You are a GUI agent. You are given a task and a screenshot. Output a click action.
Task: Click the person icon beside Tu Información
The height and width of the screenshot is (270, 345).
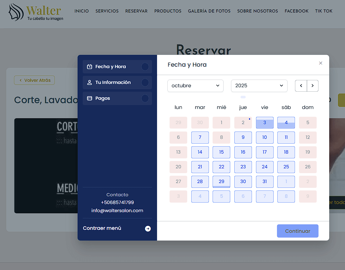(x=89, y=83)
